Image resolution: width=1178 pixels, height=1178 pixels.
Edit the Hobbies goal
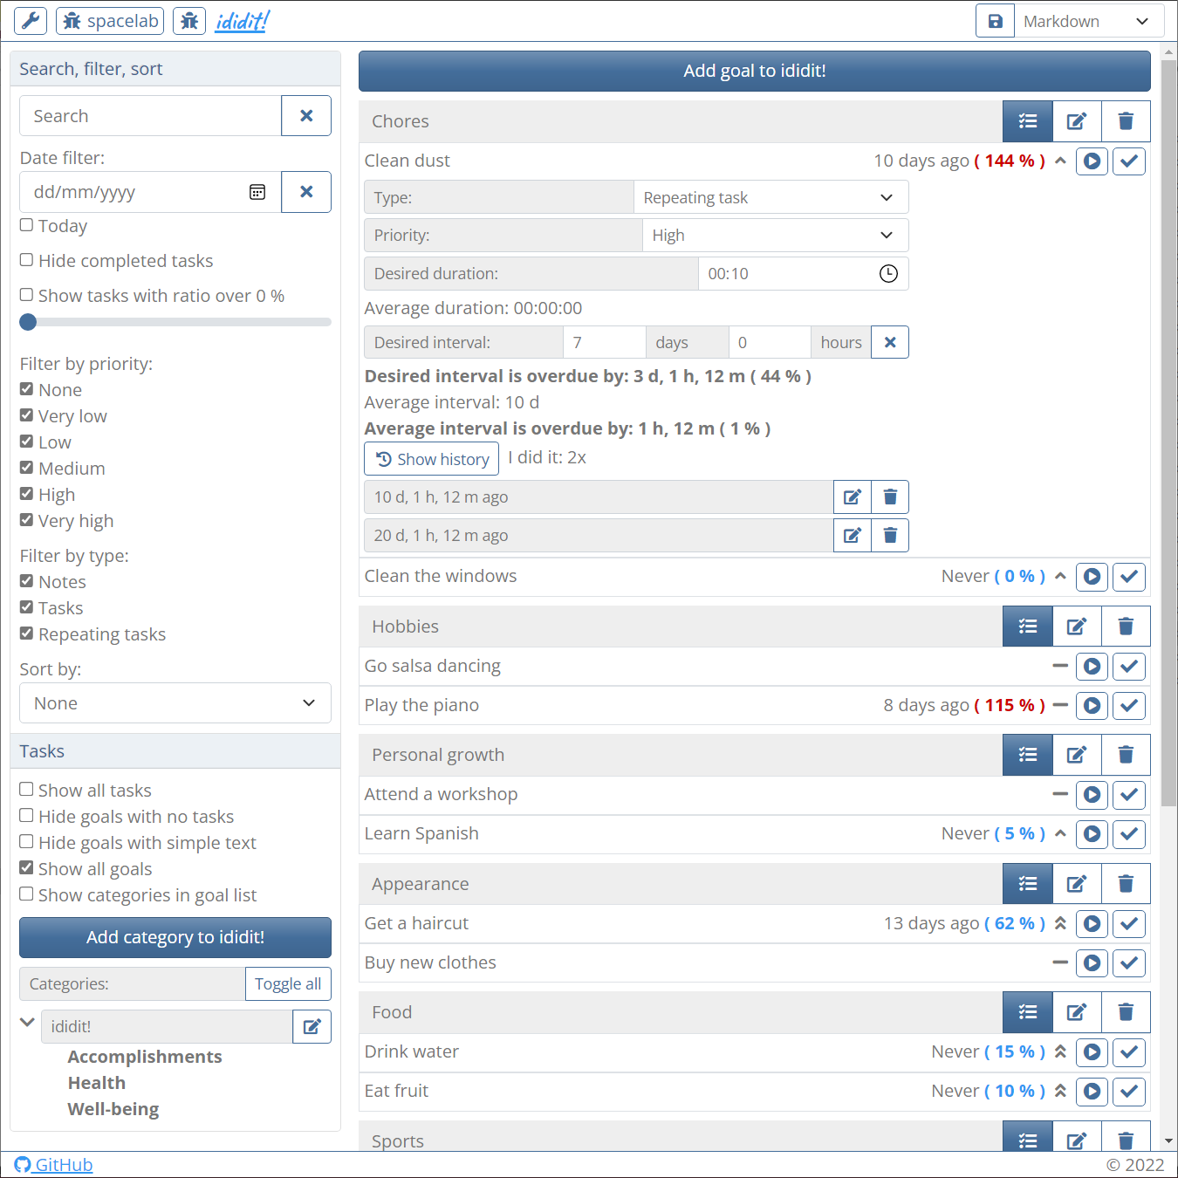1077,626
